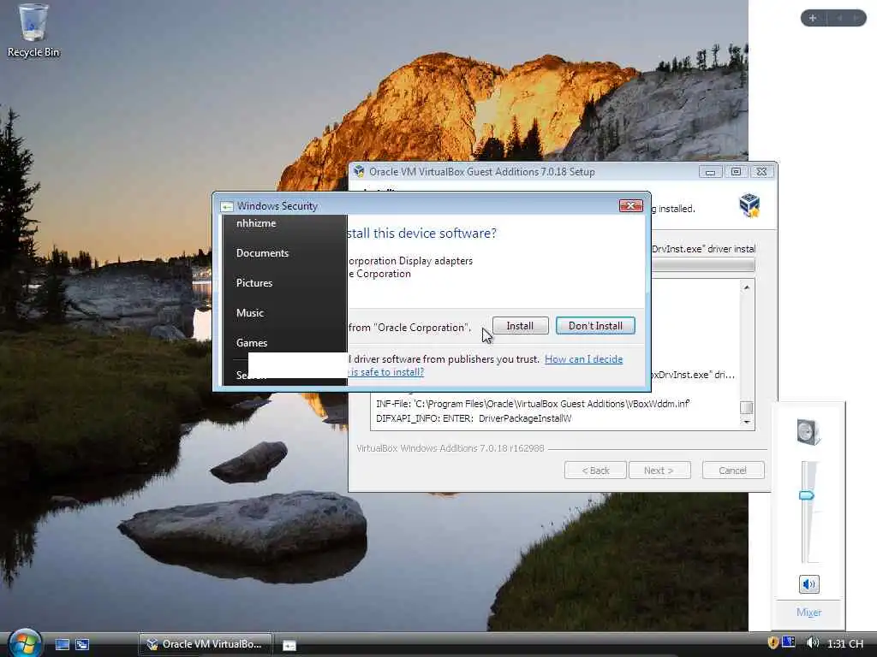This screenshot has width=877, height=657.
Task: Mute sound via speaker button in volume popup
Action: [x=808, y=584]
